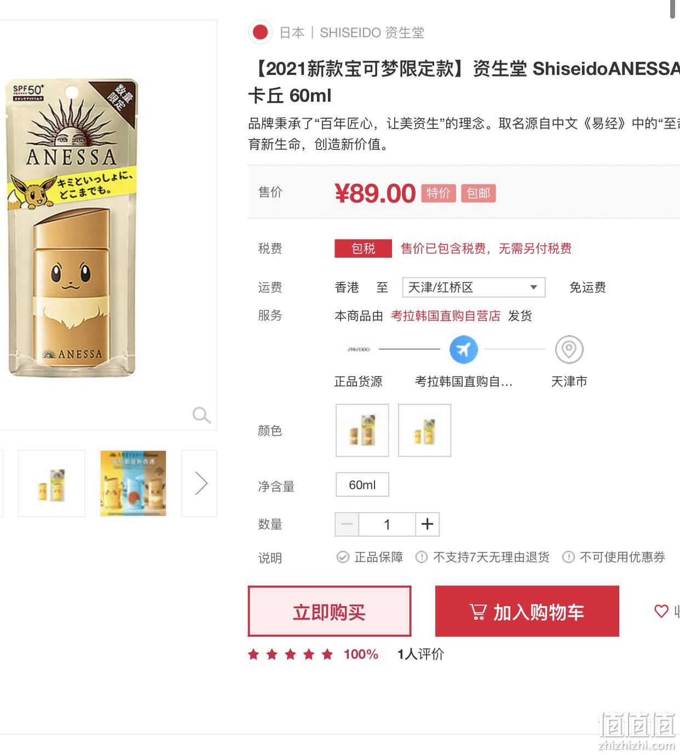Click the 立即购买 button

(x=329, y=611)
